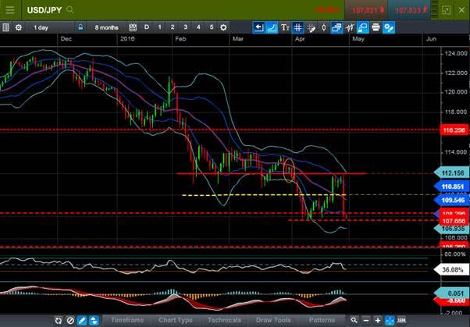Toggle the curve line chart tool
The image size is (470, 327).
(x=272, y=27)
